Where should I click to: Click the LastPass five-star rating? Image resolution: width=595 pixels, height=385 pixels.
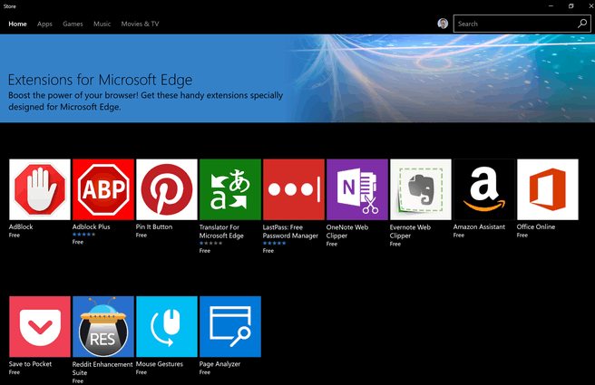[274, 244]
